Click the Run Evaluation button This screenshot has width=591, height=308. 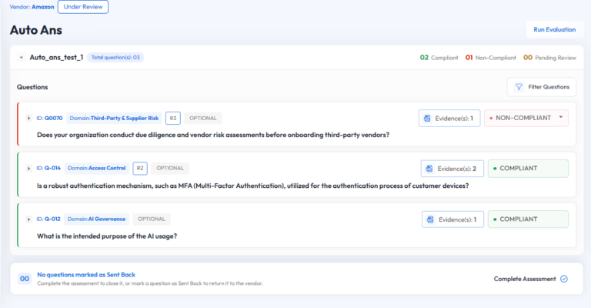click(554, 29)
